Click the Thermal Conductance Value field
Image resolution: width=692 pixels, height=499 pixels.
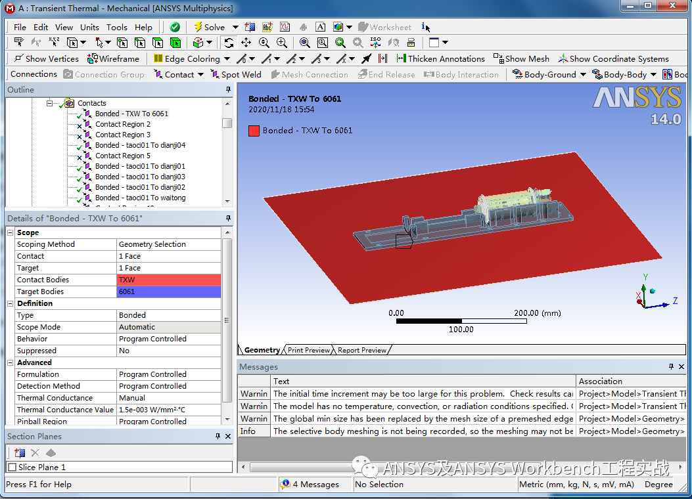pos(169,410)
